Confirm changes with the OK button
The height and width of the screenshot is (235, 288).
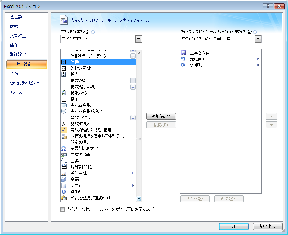pos(233,226)
